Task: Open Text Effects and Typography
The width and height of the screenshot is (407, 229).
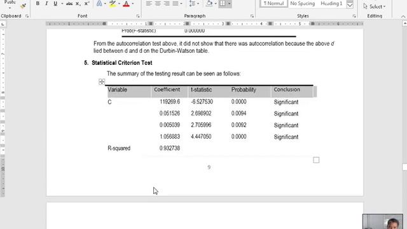Action: click(99, 4)
